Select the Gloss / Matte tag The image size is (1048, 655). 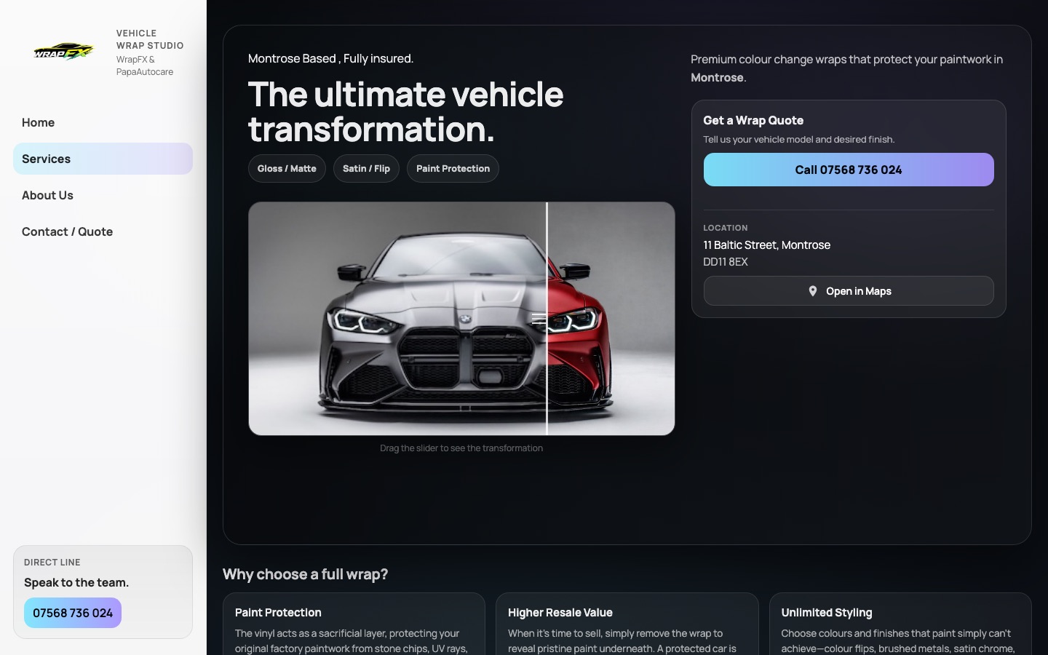(287, 169)
